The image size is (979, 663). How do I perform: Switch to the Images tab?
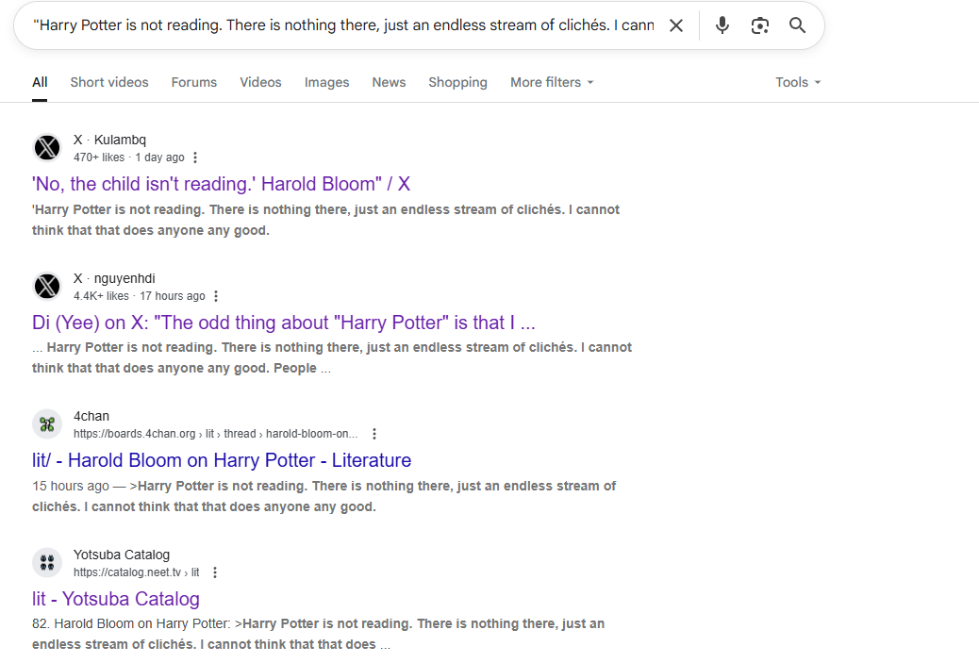click(326, 82)
